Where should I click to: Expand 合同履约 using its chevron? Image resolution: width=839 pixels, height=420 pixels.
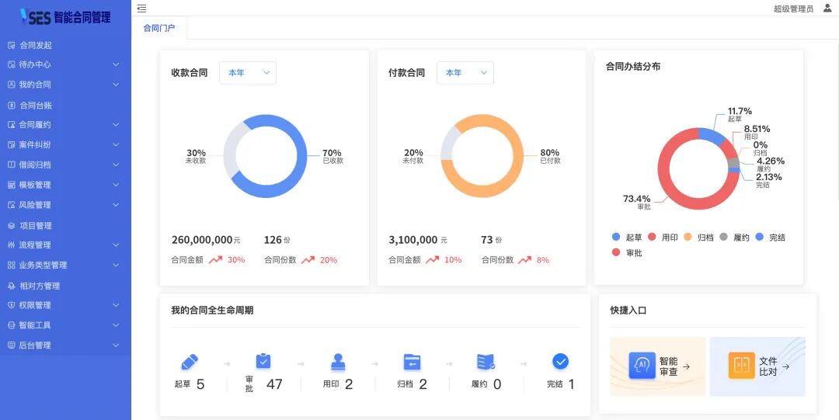[116, 125]
